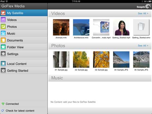Click the My Satellite sidebar icon
The width and height of the screenshot is (152, 114).
click(3, 13)
